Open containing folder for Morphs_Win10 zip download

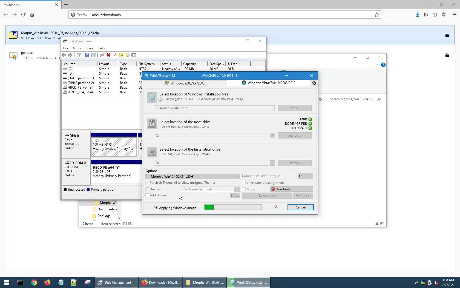coord(447,35)
